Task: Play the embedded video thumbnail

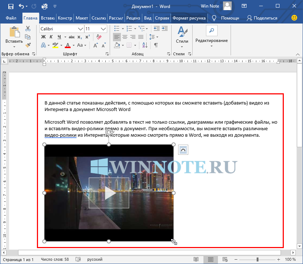Action: pyautogui.click(x=109, y=193)
